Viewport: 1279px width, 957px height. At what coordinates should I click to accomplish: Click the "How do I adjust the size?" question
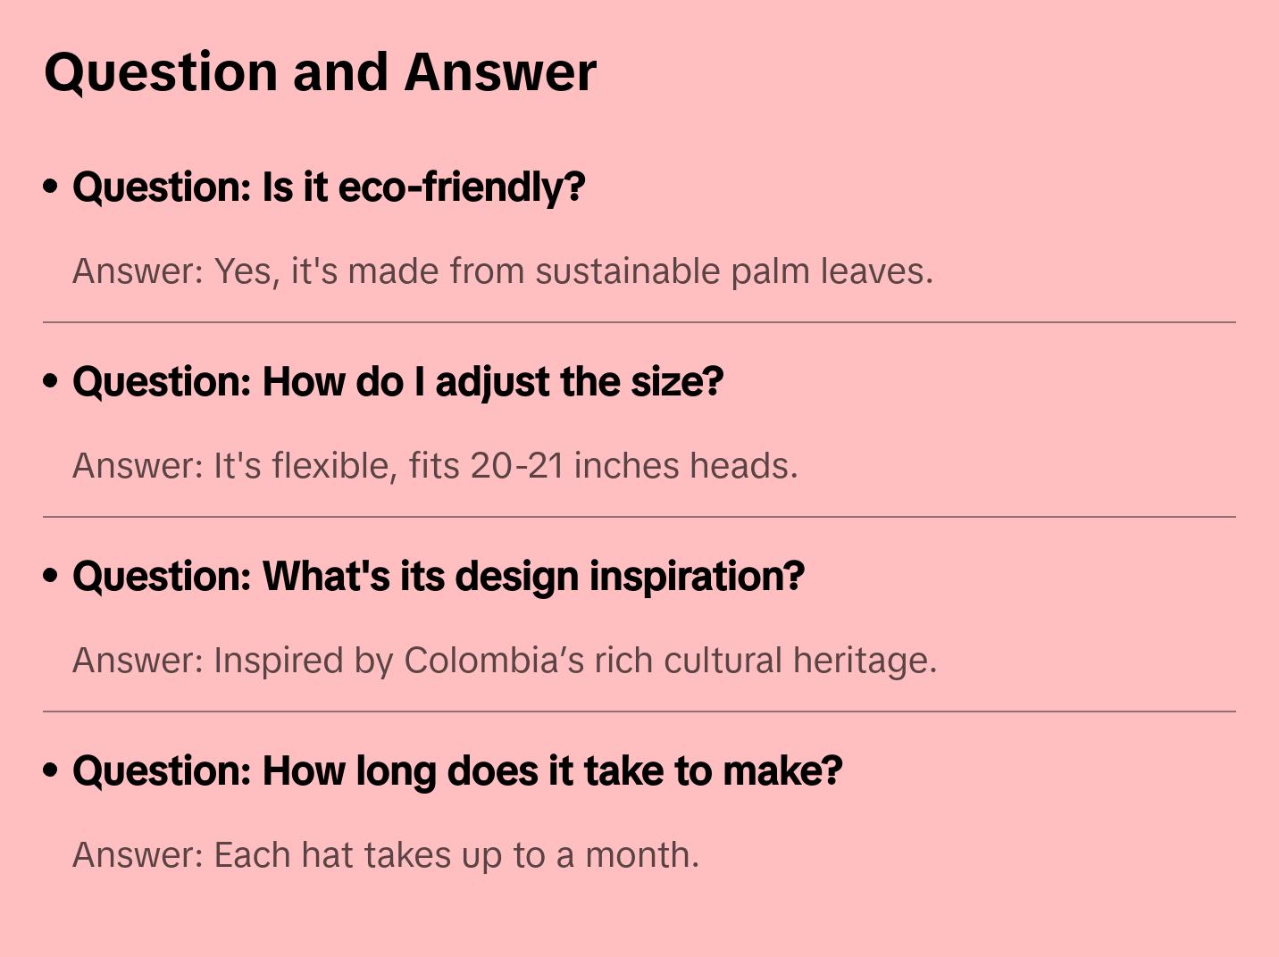[x=397, y=382]
